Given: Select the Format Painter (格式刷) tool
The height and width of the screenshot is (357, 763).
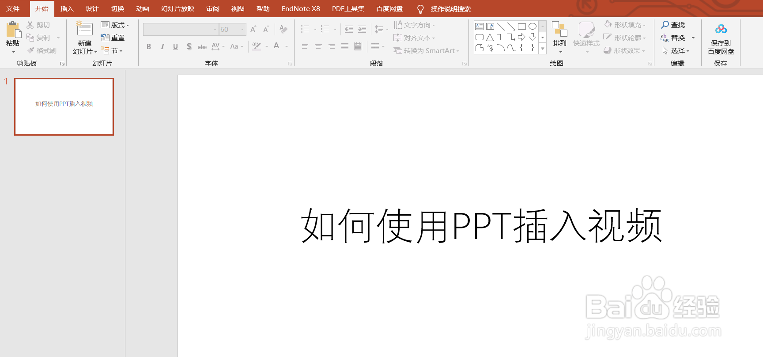Looking at the screenshot, I should 42,50.
